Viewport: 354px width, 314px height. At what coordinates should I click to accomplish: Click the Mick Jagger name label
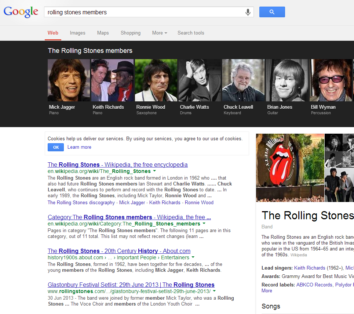tap(62, 107)
